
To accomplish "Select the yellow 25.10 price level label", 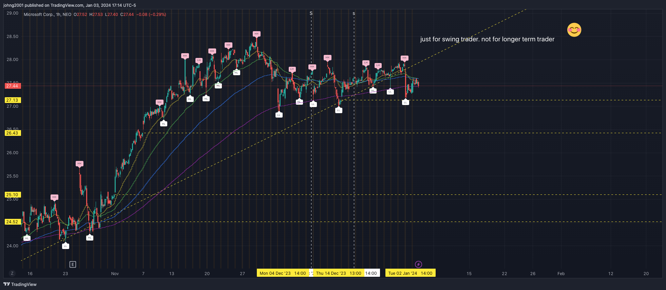I will pyautogui.click(x=13, y=195).
